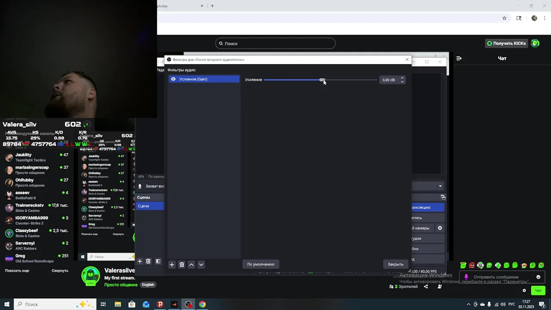
Task: Select the first green emote with a halo
Action: 463,265
